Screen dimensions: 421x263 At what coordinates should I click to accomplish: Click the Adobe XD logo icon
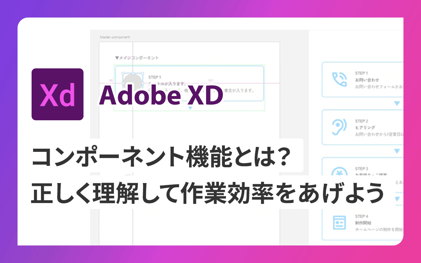click(58, 94)
